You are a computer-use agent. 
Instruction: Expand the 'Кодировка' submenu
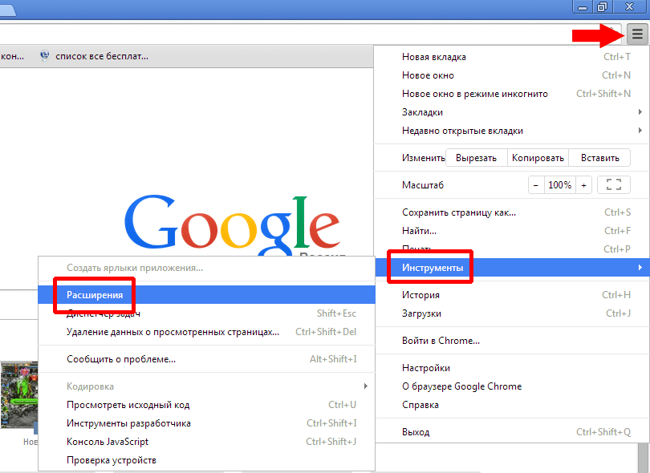206,386
